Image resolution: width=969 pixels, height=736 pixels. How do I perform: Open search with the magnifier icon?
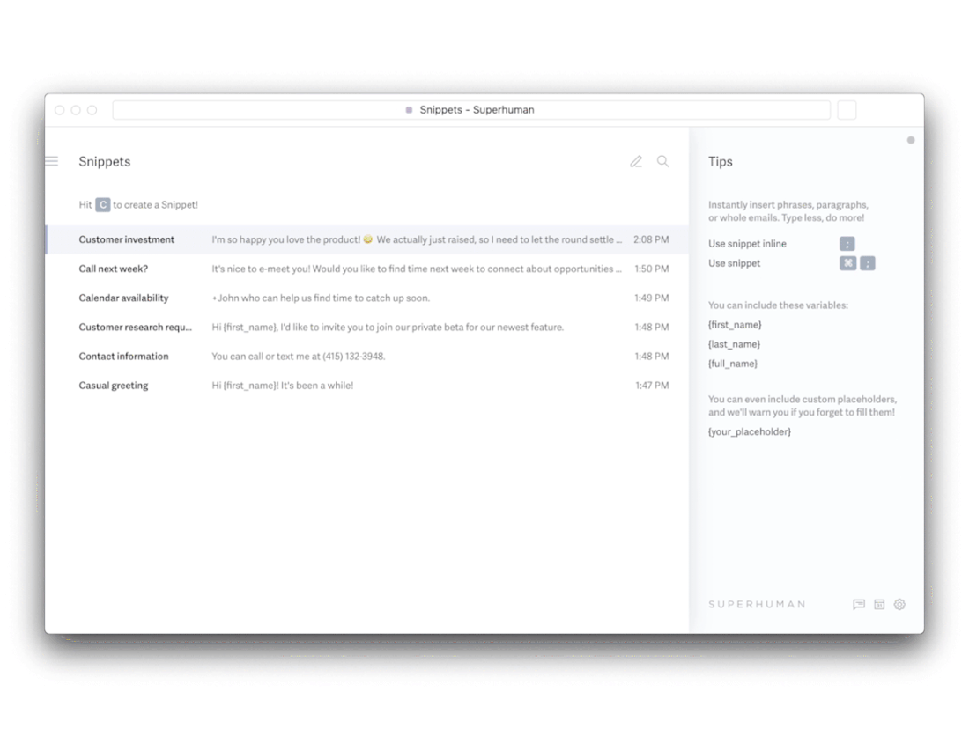tap(662, 161)
